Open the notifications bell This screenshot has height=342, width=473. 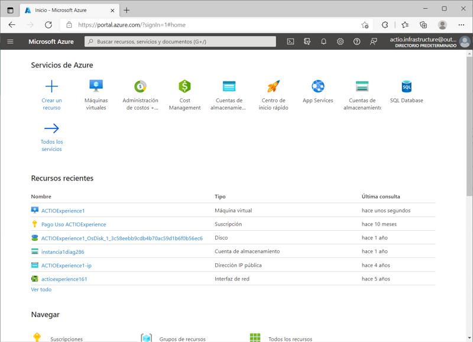click(323, 41)
